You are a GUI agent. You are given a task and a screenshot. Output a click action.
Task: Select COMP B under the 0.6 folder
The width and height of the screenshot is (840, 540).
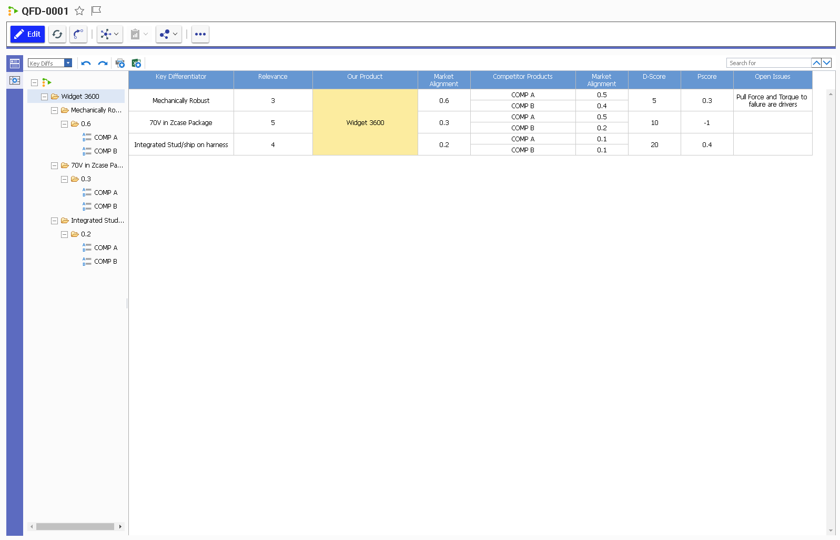(106, 151)
